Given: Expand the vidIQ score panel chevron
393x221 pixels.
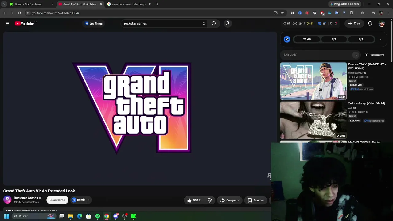Looking at the screenshot, I should coord(381,39).
